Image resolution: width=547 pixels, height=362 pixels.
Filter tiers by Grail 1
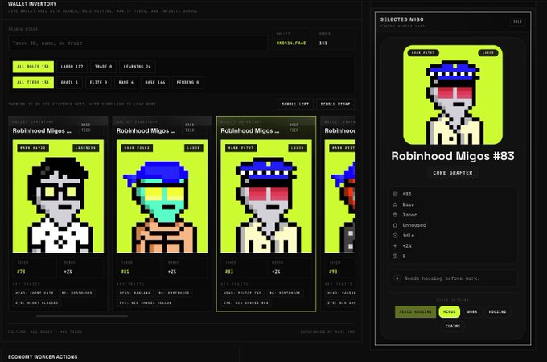coord(69,83)
